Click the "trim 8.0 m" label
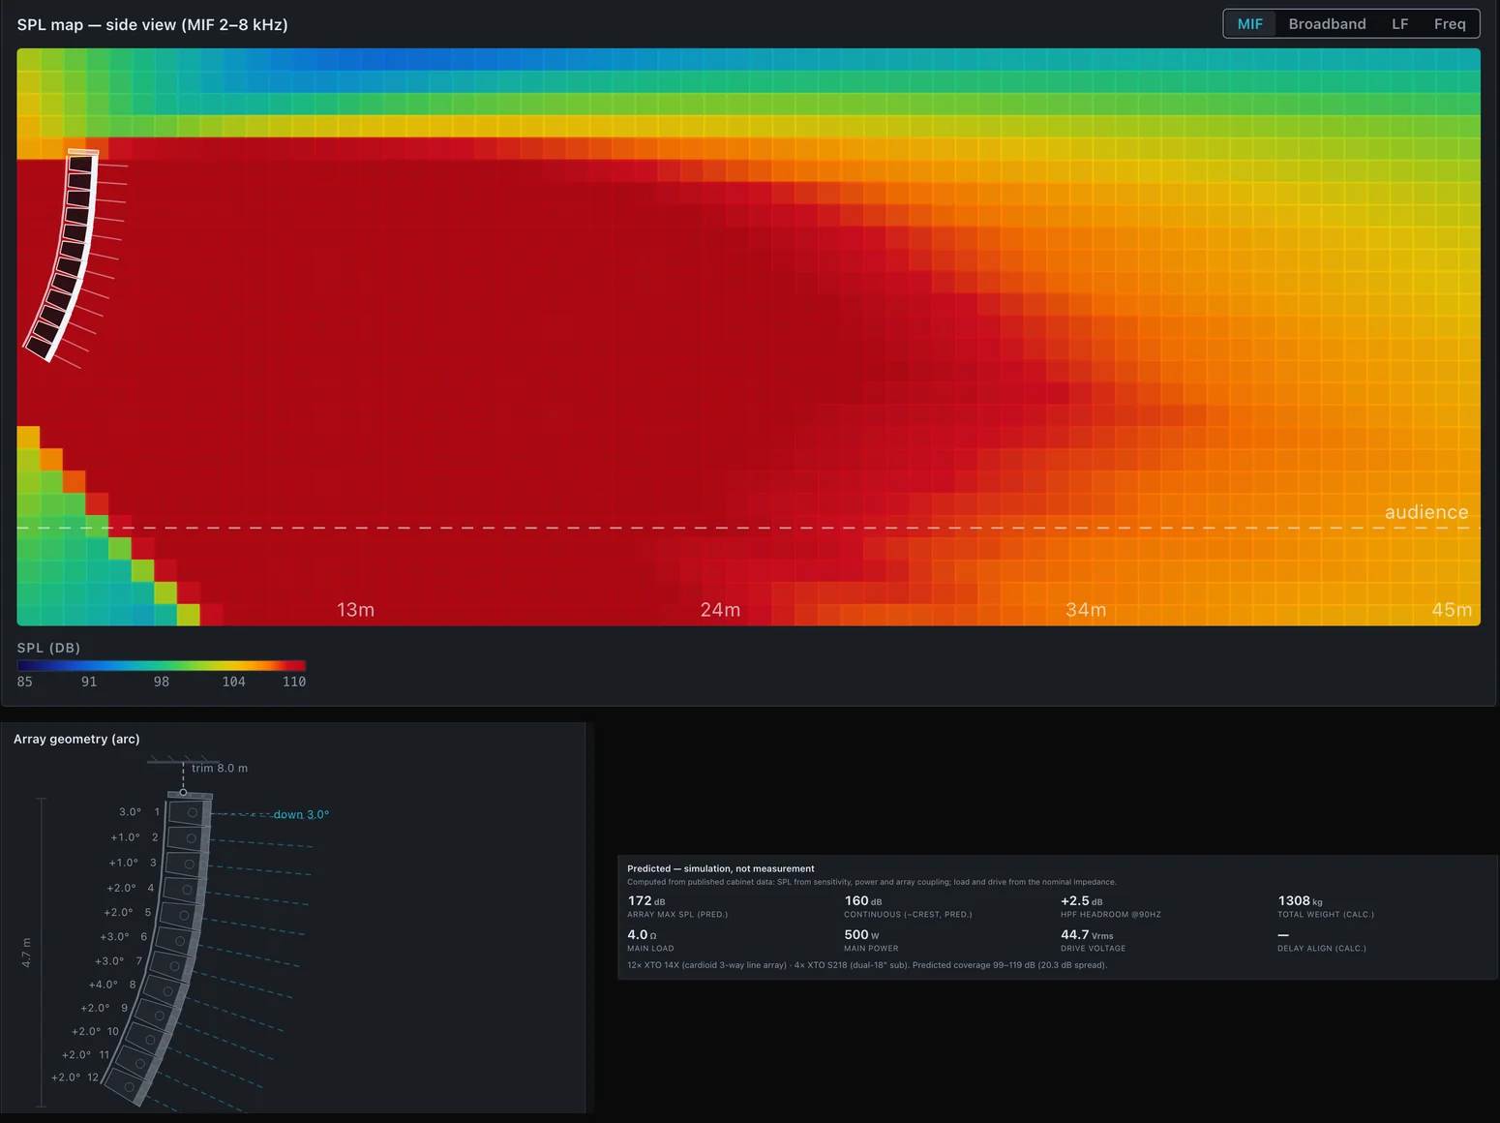1500x1123 pixels. pos(220,768)
